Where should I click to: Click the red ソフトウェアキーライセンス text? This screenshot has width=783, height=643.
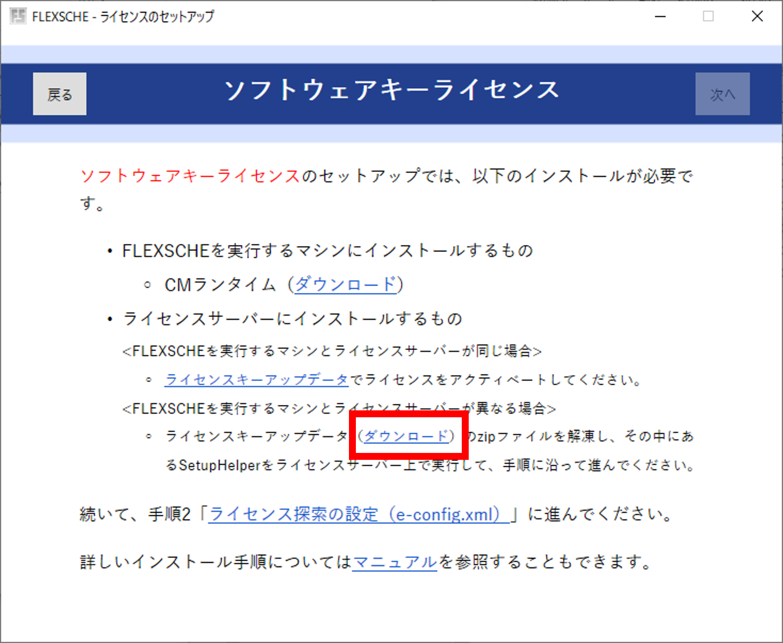tap(190, 176)
